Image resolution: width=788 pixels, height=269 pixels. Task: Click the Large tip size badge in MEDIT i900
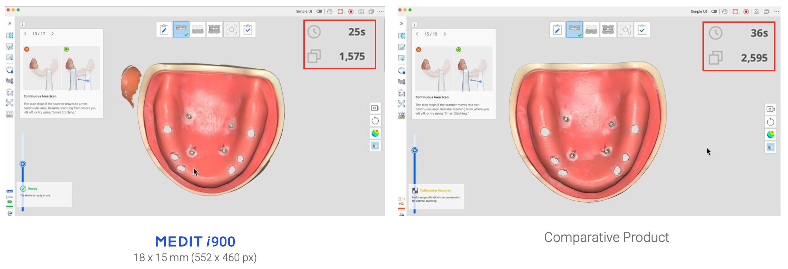pos(10,191)
